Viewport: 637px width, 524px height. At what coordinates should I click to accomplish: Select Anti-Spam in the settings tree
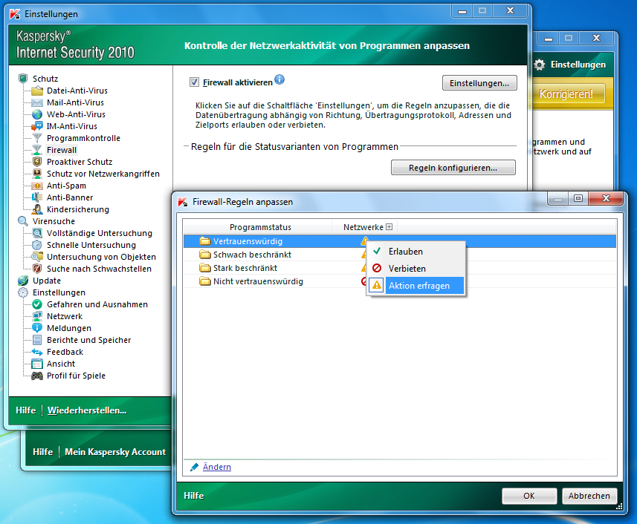point(66,186)
